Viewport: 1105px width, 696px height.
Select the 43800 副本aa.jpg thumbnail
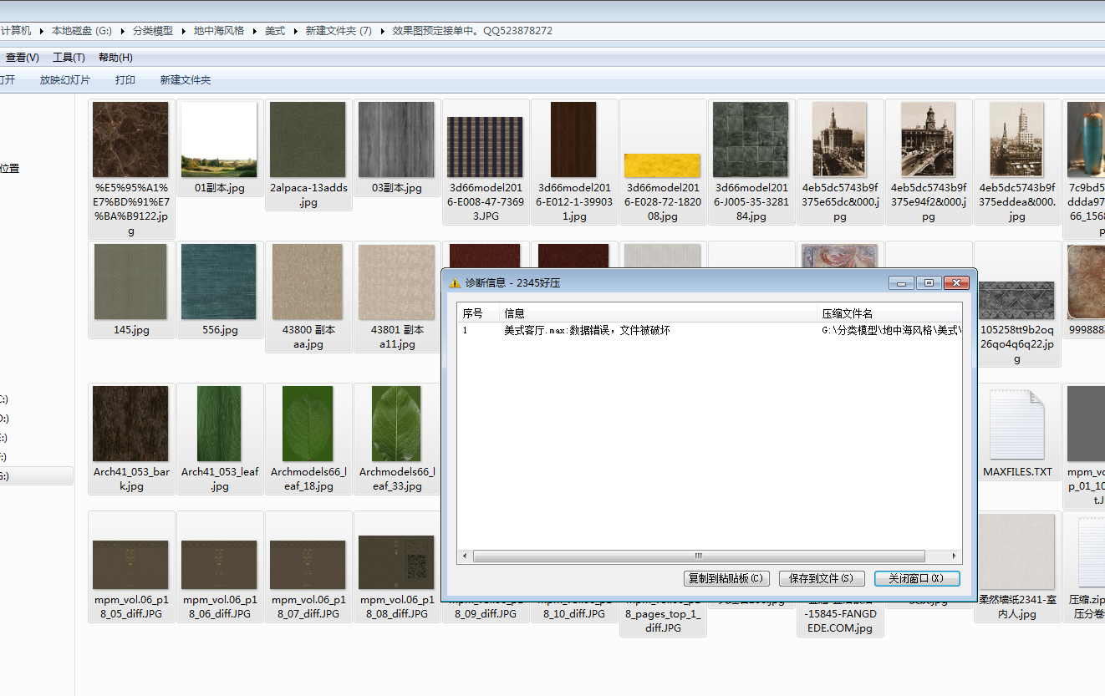[x=308, y=282]
